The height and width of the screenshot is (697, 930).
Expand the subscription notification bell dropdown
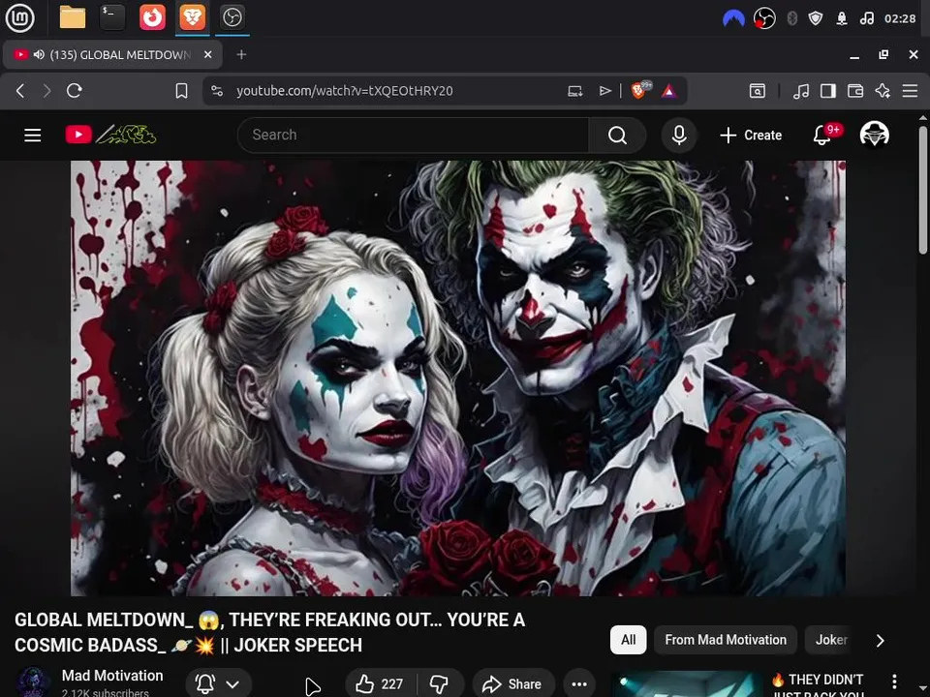[218, 684]
